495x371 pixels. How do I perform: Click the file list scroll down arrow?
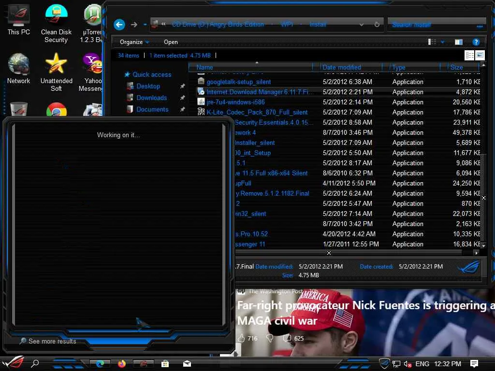(483, 245)
